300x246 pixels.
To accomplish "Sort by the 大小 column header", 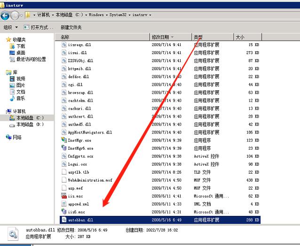I will (248, 37).
